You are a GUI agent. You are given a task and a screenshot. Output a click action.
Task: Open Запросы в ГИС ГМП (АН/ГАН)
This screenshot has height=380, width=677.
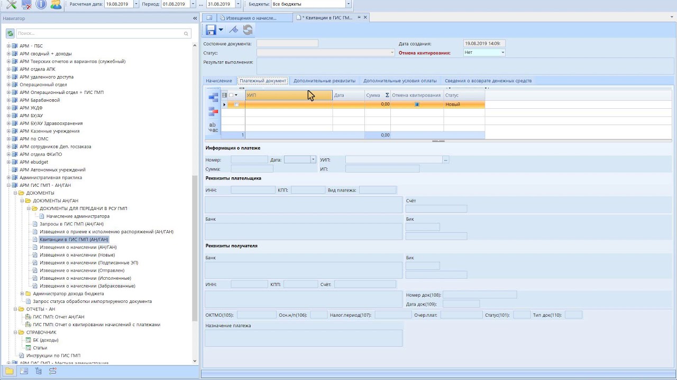71,224
